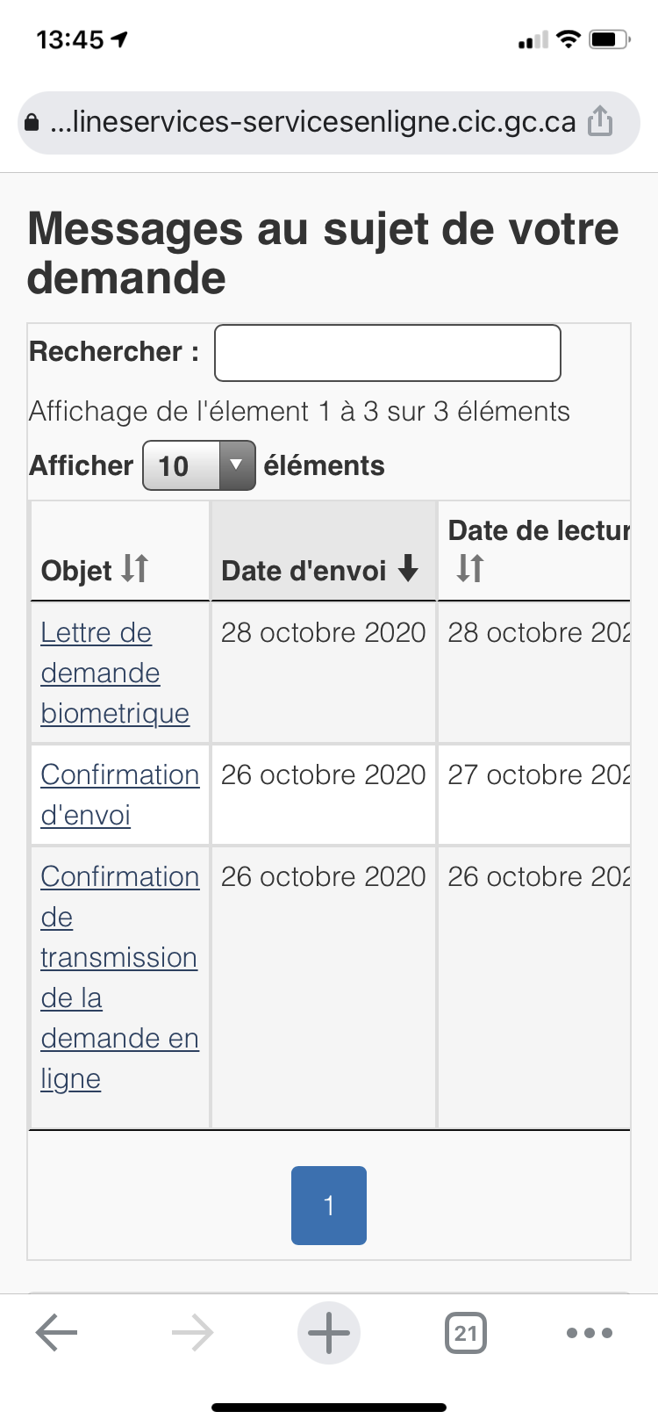Open tab switcher showing 21 tabs
Screen dimensions: 658x1426
(465, 1333)
